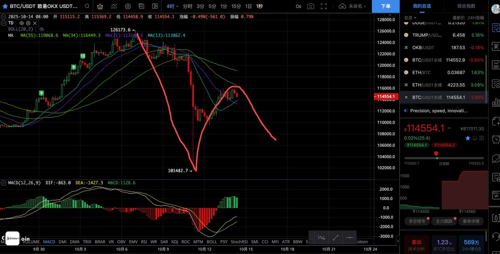
Task: Toggle TD indicator visibility eye icon
Action: [21, 23]
